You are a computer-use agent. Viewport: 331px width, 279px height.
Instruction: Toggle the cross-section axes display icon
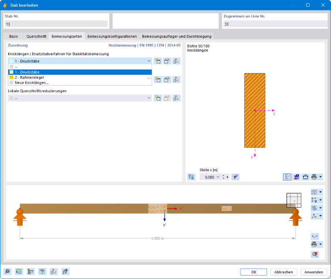[x=287, y=177]
